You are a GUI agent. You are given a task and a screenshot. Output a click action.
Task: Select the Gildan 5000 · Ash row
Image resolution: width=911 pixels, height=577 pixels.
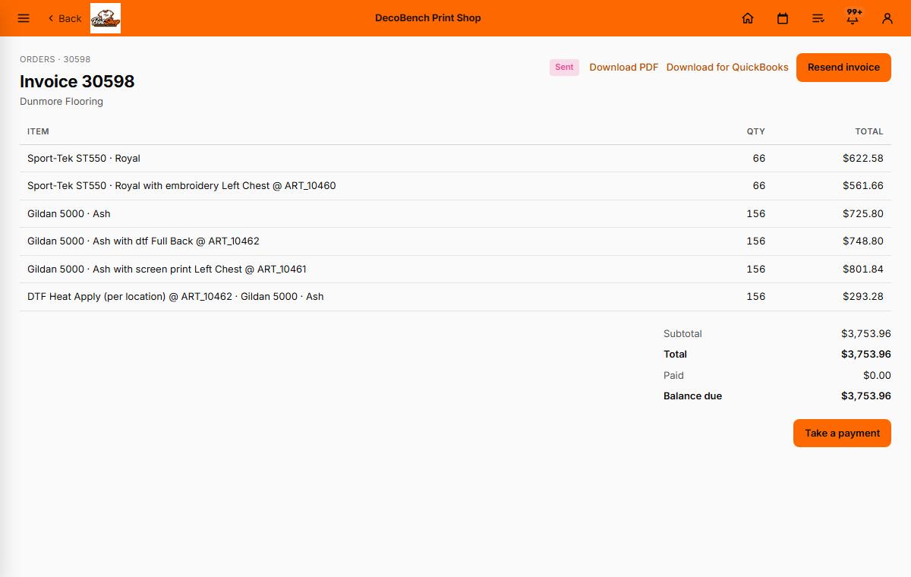click(455, 214)
